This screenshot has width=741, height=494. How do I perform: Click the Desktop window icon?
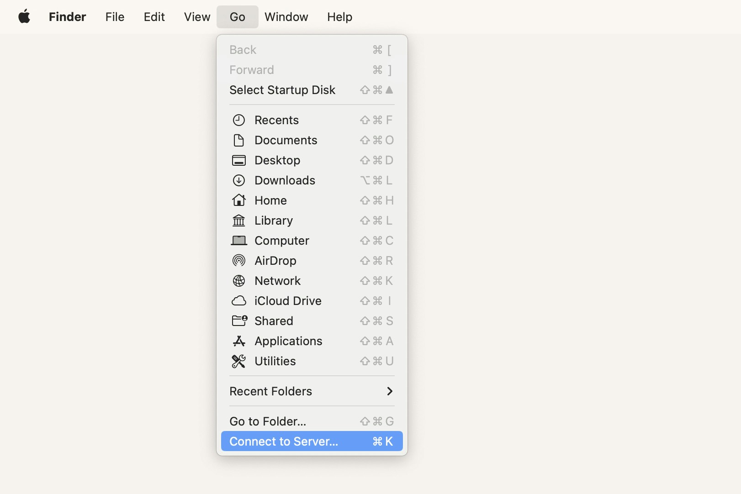[239, 160]
